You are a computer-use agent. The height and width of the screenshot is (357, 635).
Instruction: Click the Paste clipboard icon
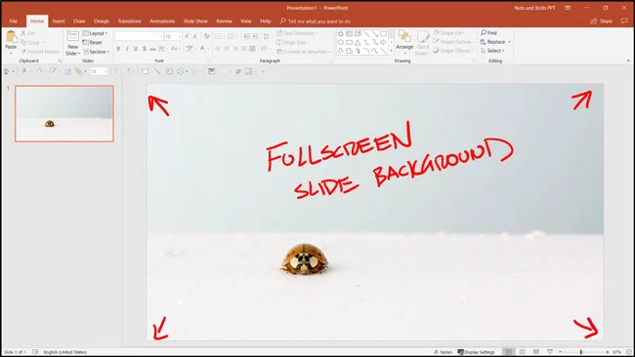coord(11,37)
